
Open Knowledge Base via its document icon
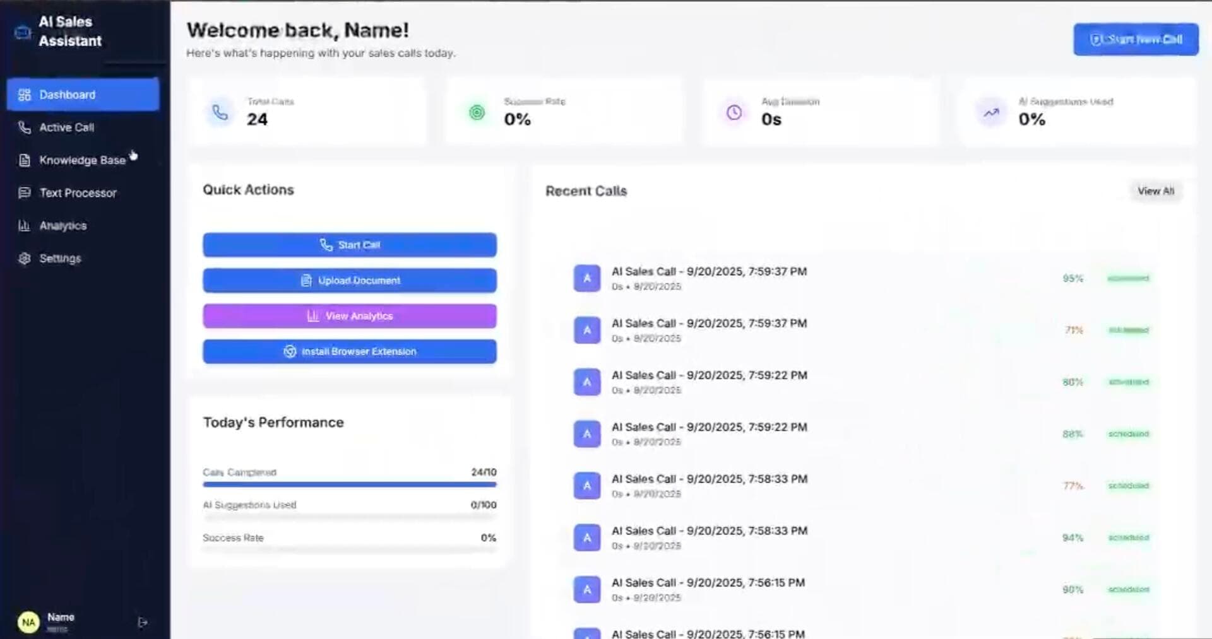click(24, 160)
